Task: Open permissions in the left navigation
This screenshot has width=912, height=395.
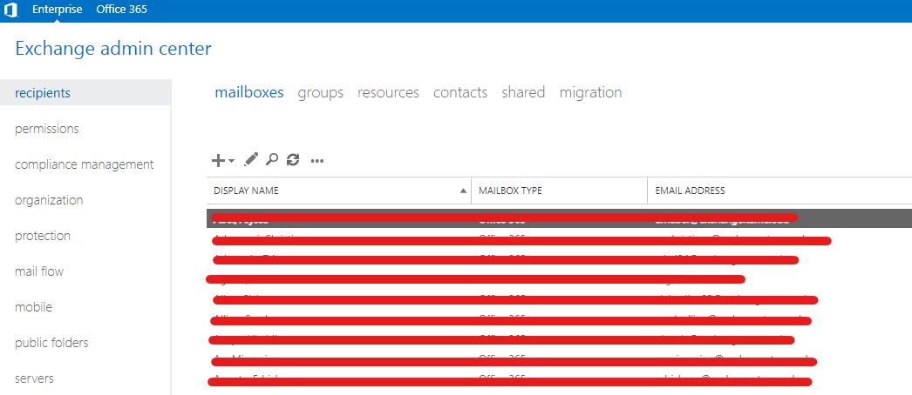Action: (x=46, y=129)
